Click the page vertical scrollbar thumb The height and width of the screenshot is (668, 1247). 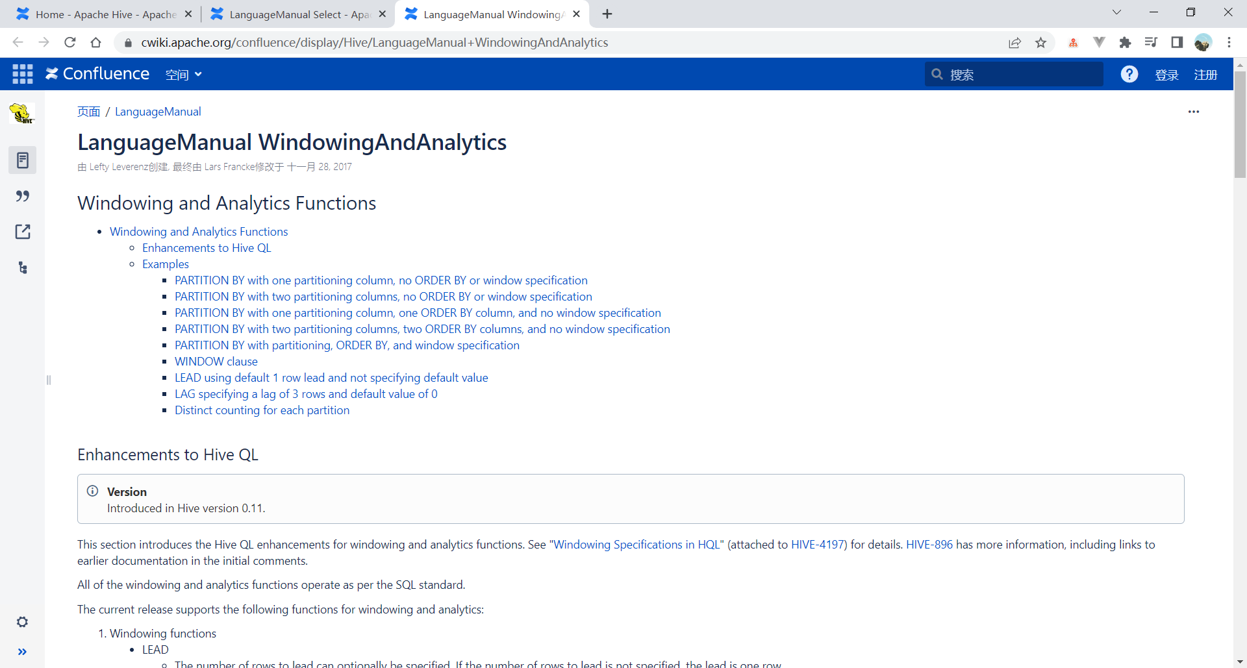click(x=1240, y=125)
